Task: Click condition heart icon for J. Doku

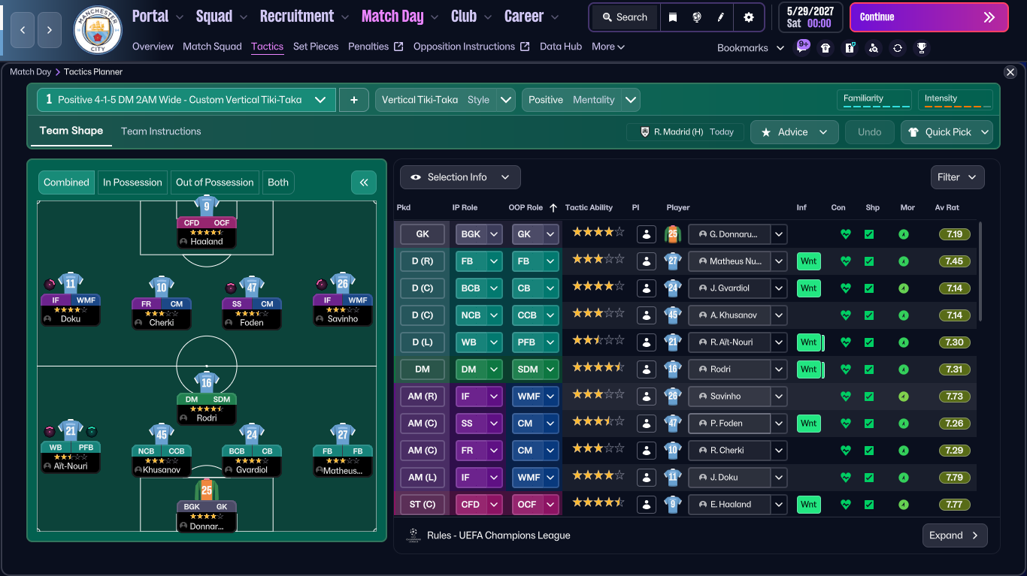Action: tap(845, 478)
